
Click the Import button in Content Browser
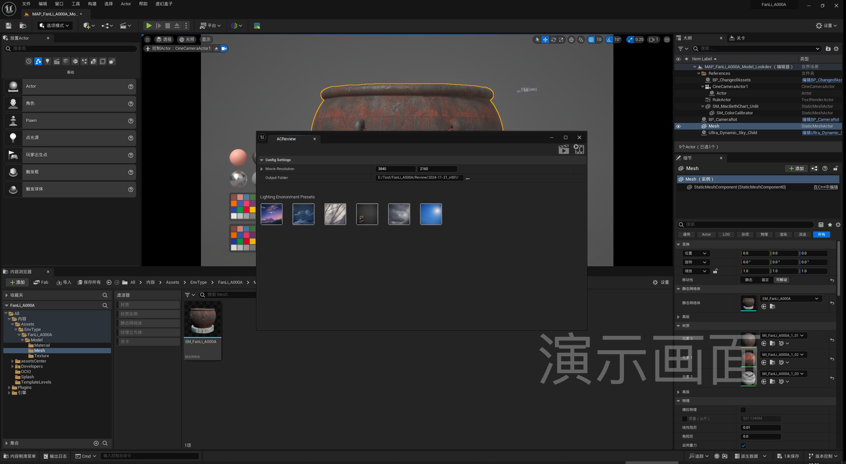64,282
